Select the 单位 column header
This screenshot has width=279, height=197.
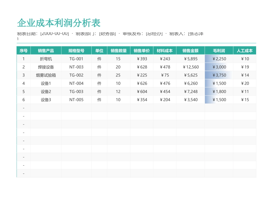coord(99,50)
